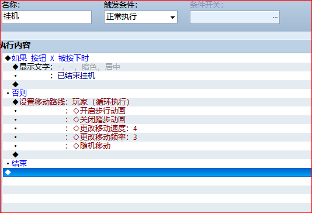Click the 名称 input field containing 挂机
This screenshot has width=312, height=213.
click(x=47, y=17)
